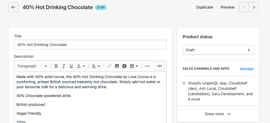Insert a link in description
This screenshot has width=270, height=123.
(x=109, y=66)
